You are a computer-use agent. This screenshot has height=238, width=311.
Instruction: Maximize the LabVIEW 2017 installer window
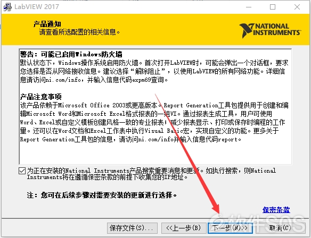273,7
